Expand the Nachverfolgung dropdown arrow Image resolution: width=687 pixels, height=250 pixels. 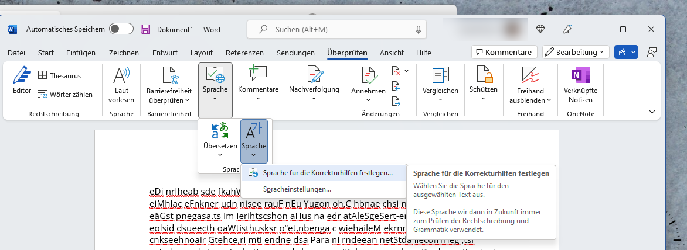click(314, 99)
